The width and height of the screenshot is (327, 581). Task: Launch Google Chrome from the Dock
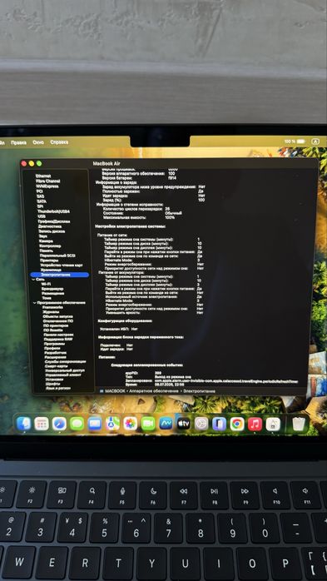point(237,424)
